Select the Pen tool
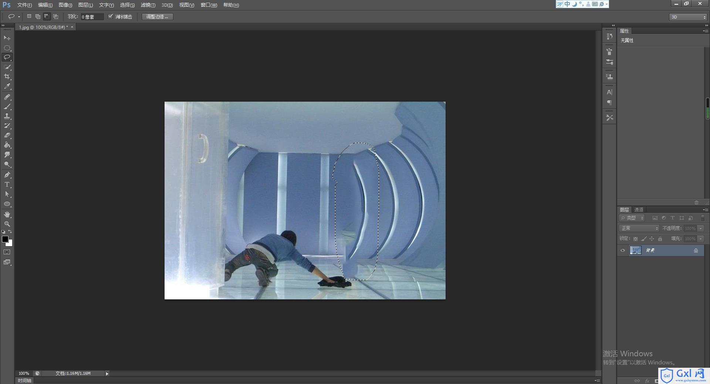 pyautogui.click(x=7, y=174)
